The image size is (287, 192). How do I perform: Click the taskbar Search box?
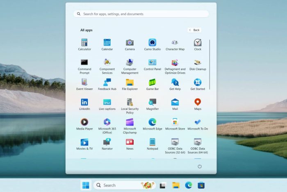[x=125, y=185]
